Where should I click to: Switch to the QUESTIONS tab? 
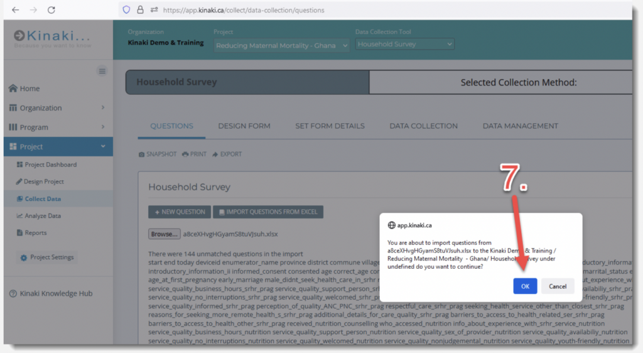(x=171, y=126)
